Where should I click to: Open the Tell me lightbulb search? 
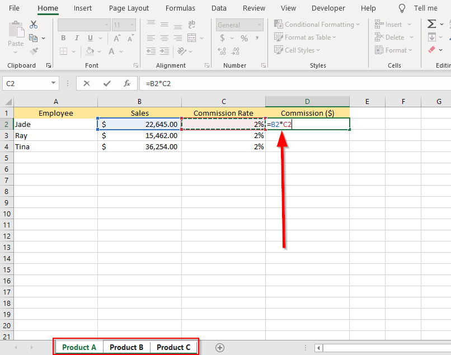pyautogui.click(x=402, y=8)
